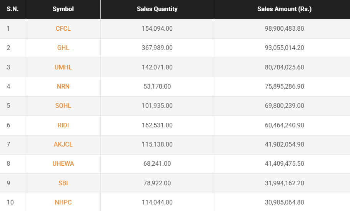
Task: Click the Sales Quantity column header
Action: tap(157, 9)
